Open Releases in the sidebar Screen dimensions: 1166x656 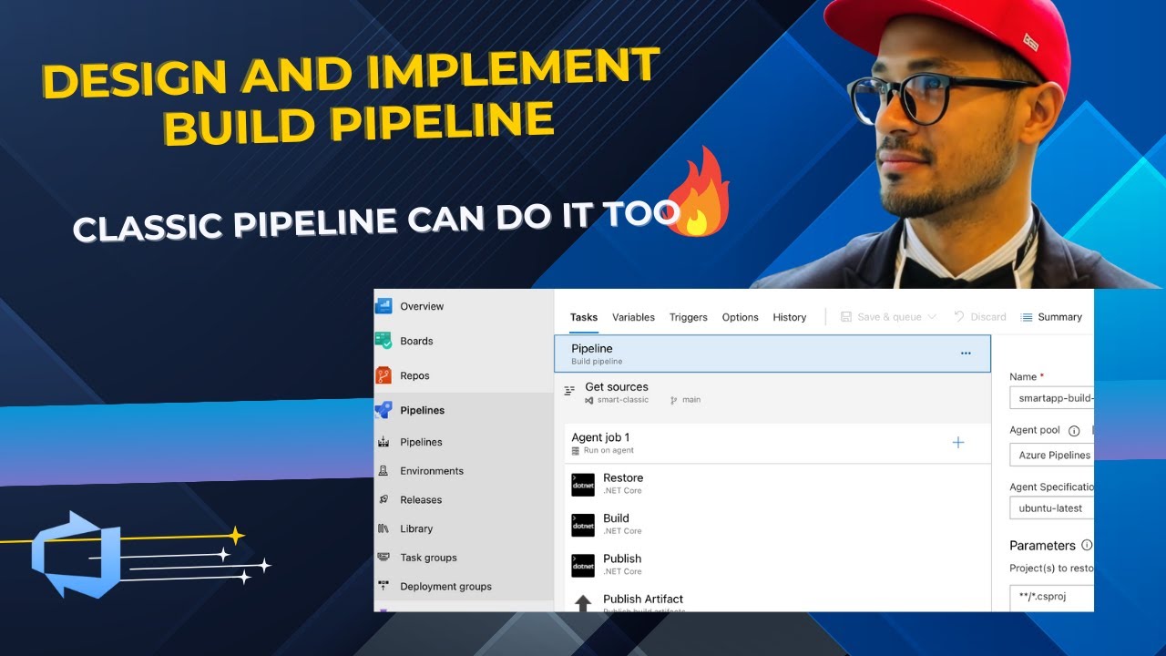(x=421, y=499)
